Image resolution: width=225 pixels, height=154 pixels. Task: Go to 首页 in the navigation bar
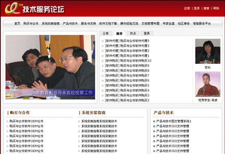(17, 23)
